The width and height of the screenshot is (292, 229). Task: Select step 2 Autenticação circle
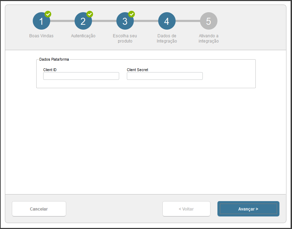tap(83, 21)
